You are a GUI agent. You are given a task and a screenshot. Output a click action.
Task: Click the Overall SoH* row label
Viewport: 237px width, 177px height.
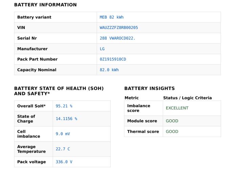click(x=31, y=106)
